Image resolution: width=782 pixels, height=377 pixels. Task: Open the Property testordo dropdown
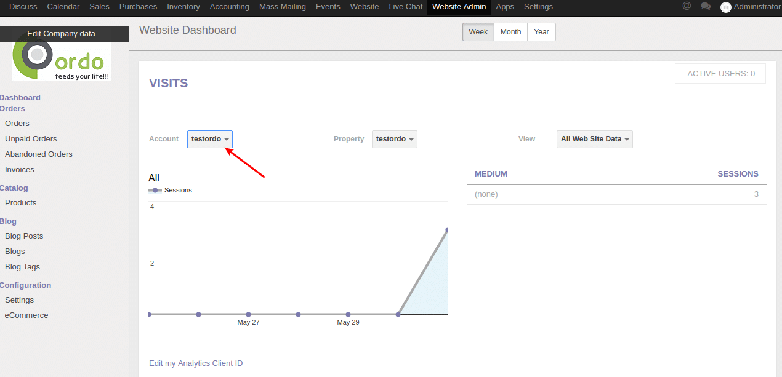click(x=395, y=139)
